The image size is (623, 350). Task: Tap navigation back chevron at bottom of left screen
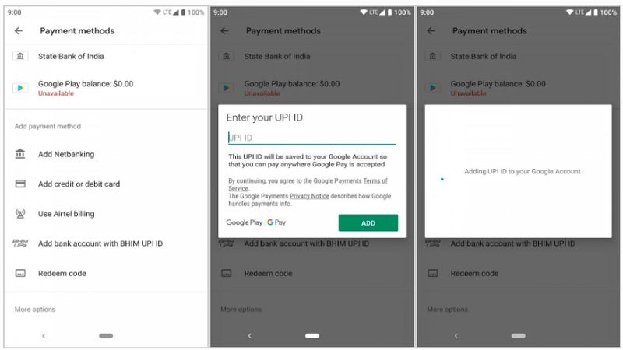tap(44, 336)
